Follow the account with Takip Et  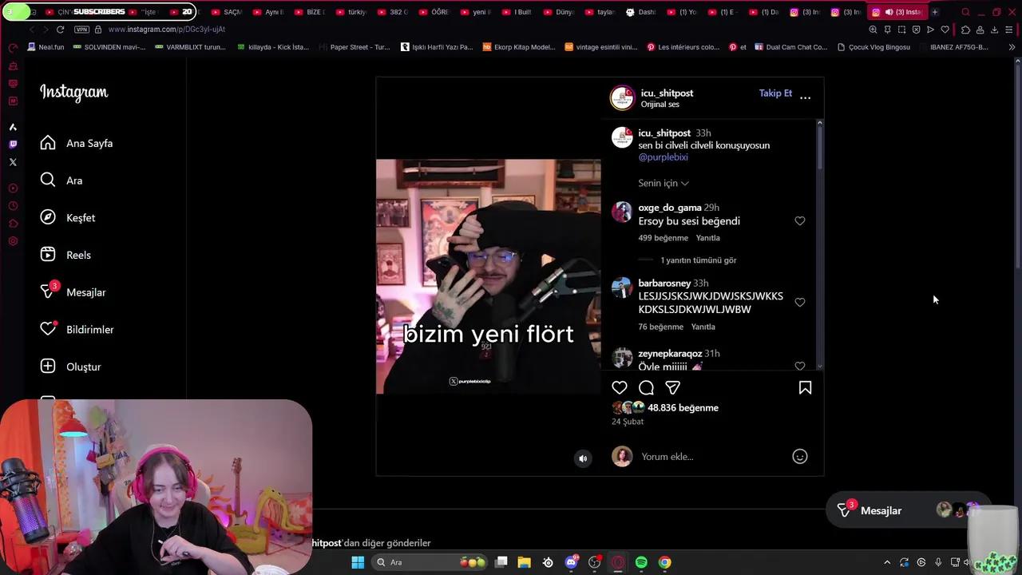click(775, 93)
